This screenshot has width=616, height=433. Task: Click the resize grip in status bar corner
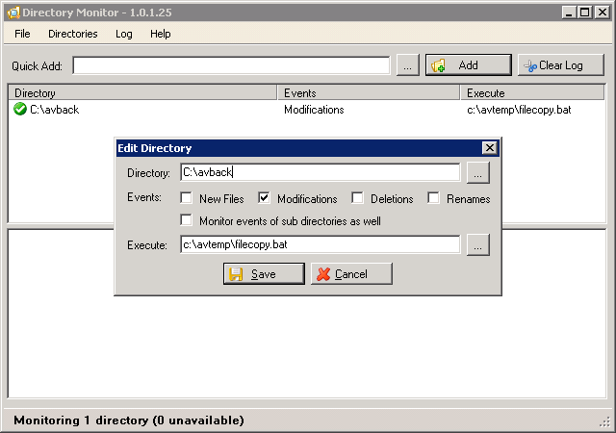(604, 422)
